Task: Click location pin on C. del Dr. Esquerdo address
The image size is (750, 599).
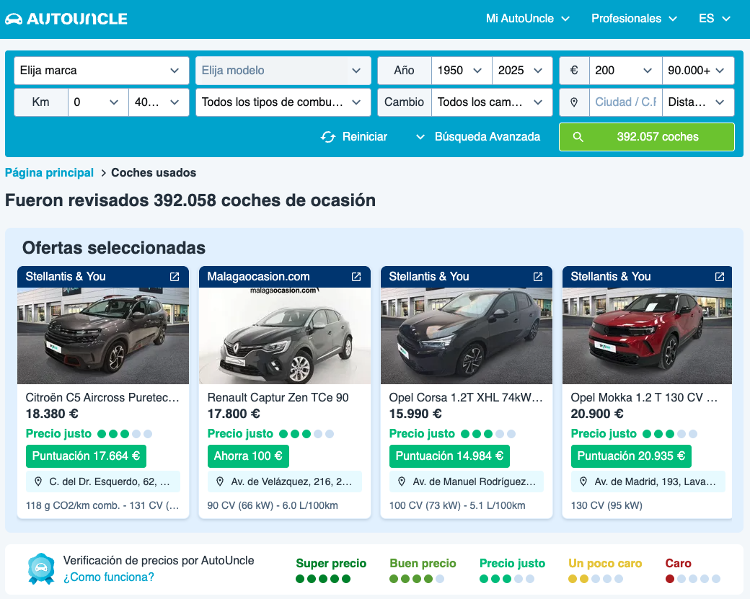Action: pos(38,482)
